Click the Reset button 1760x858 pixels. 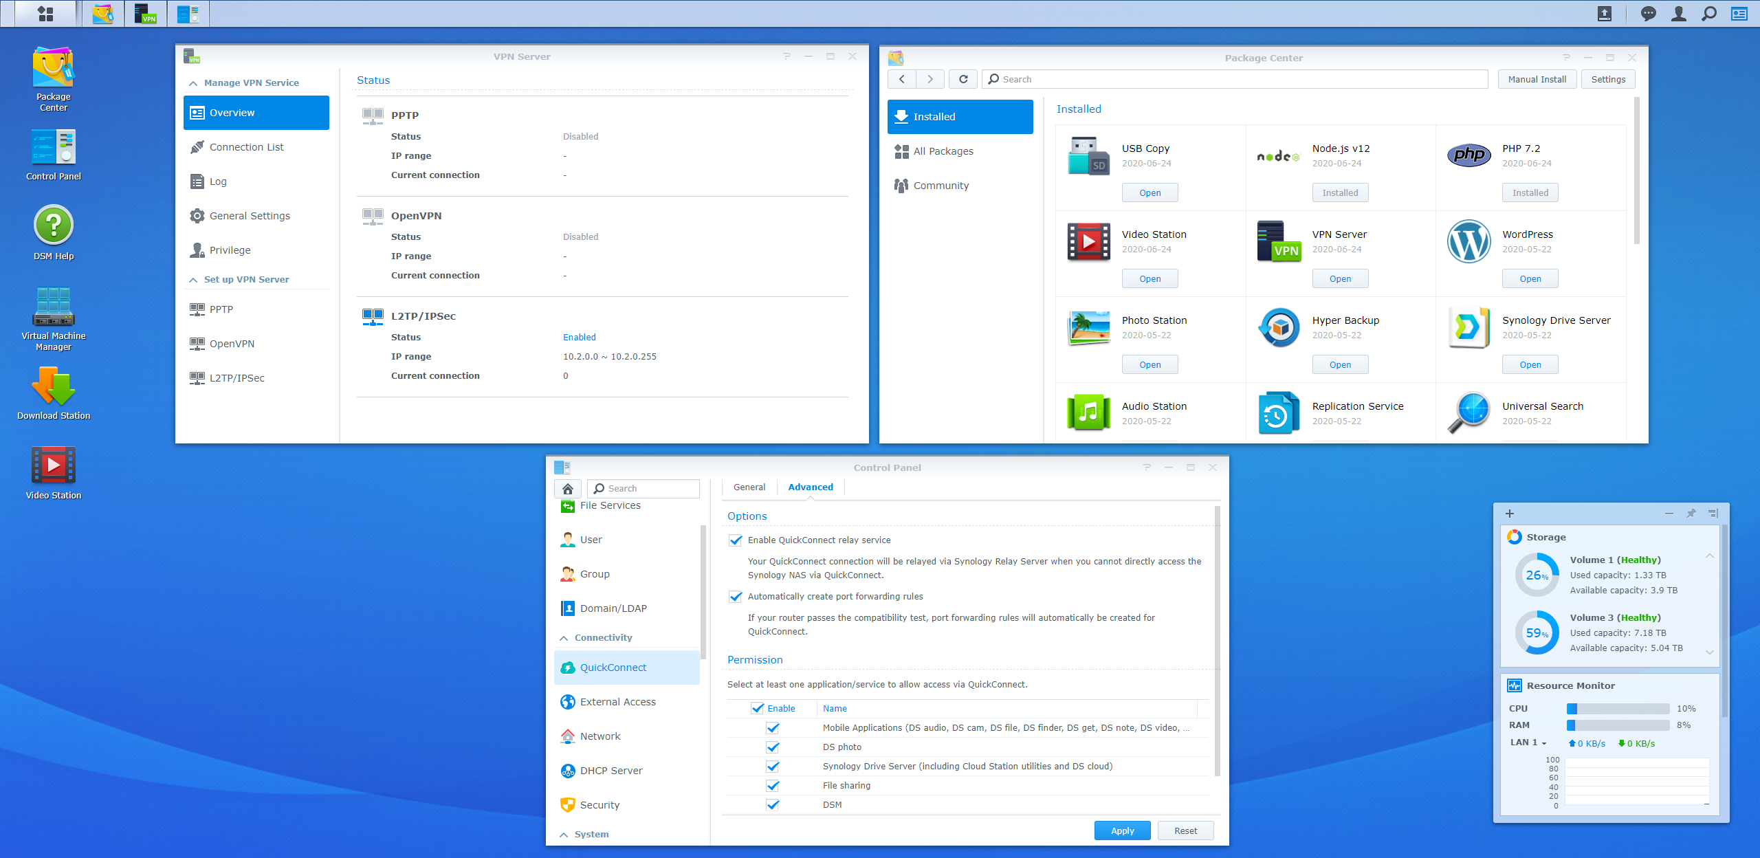1186,830
